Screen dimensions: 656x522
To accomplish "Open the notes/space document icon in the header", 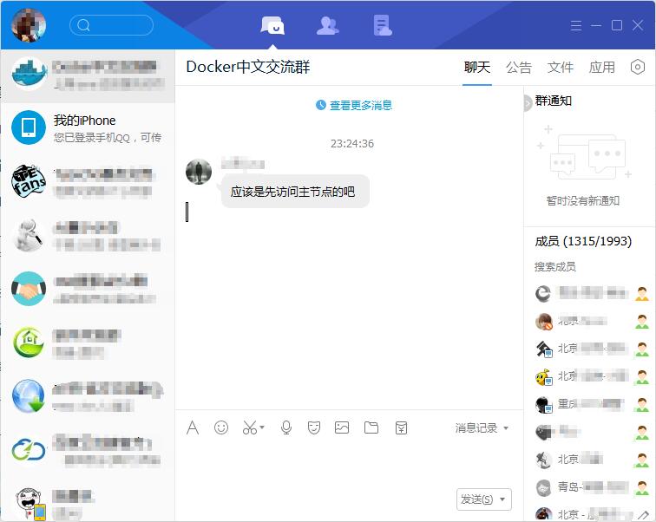I will pos(383,25).
